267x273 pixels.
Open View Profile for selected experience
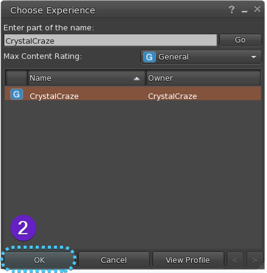point(188,260)
